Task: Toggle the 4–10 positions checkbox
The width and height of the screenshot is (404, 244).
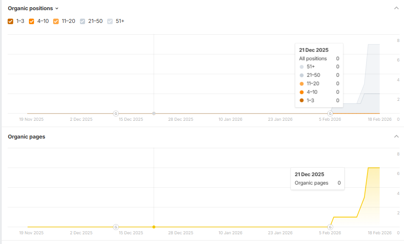Action: pos(31,21)
